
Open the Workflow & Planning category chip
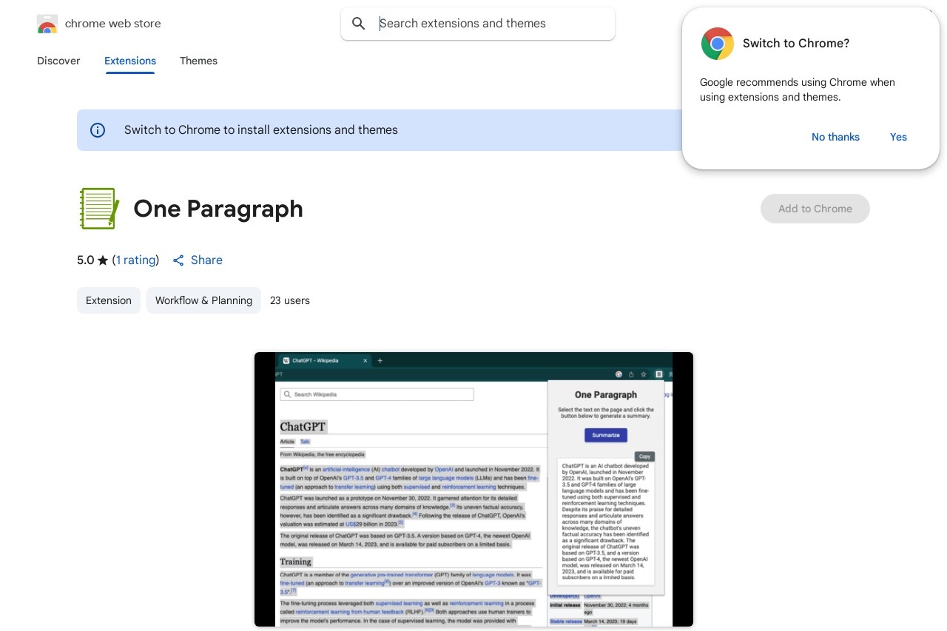203,300
